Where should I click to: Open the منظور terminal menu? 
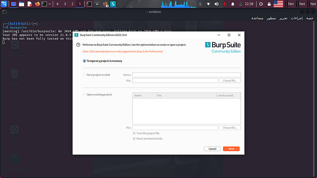271,18
